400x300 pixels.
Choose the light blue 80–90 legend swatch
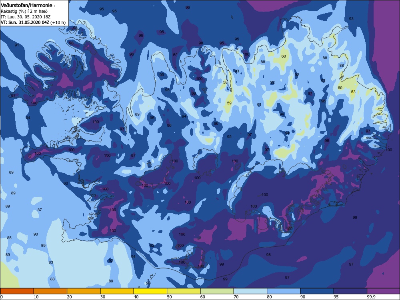(284, 291)
